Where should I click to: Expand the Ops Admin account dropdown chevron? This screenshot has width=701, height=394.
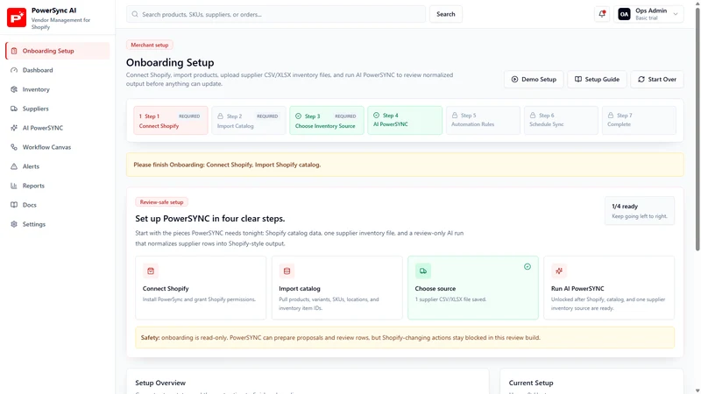[676, 14]
